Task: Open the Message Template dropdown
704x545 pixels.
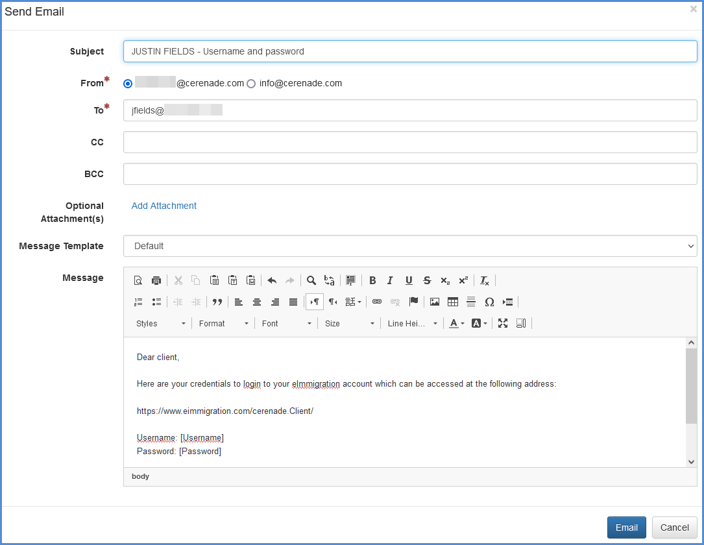Action: pyautogui.click(x=410, y=246)
